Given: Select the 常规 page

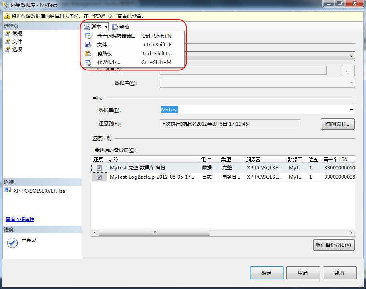Looking at the screenshot, I should tap(17, 33).
